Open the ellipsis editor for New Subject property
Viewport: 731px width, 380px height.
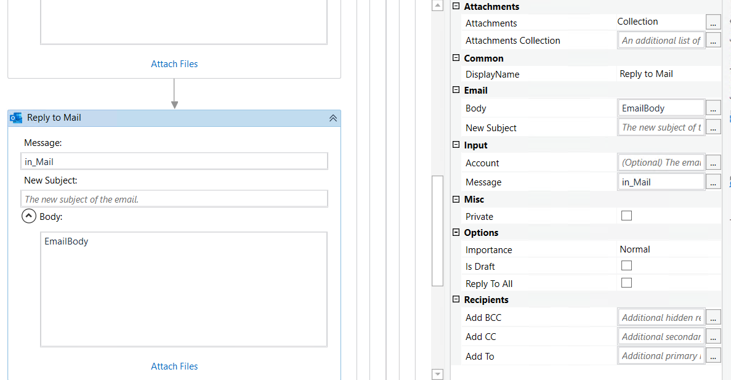pos(713,127)
